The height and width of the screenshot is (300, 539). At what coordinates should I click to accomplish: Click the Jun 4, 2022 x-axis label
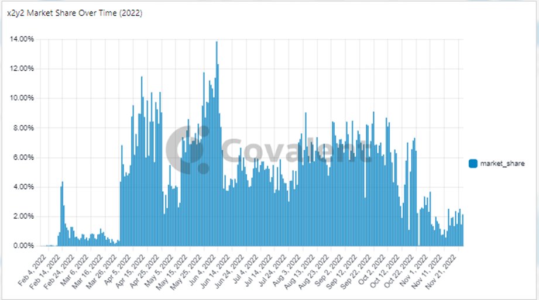[x=203, y=270]
